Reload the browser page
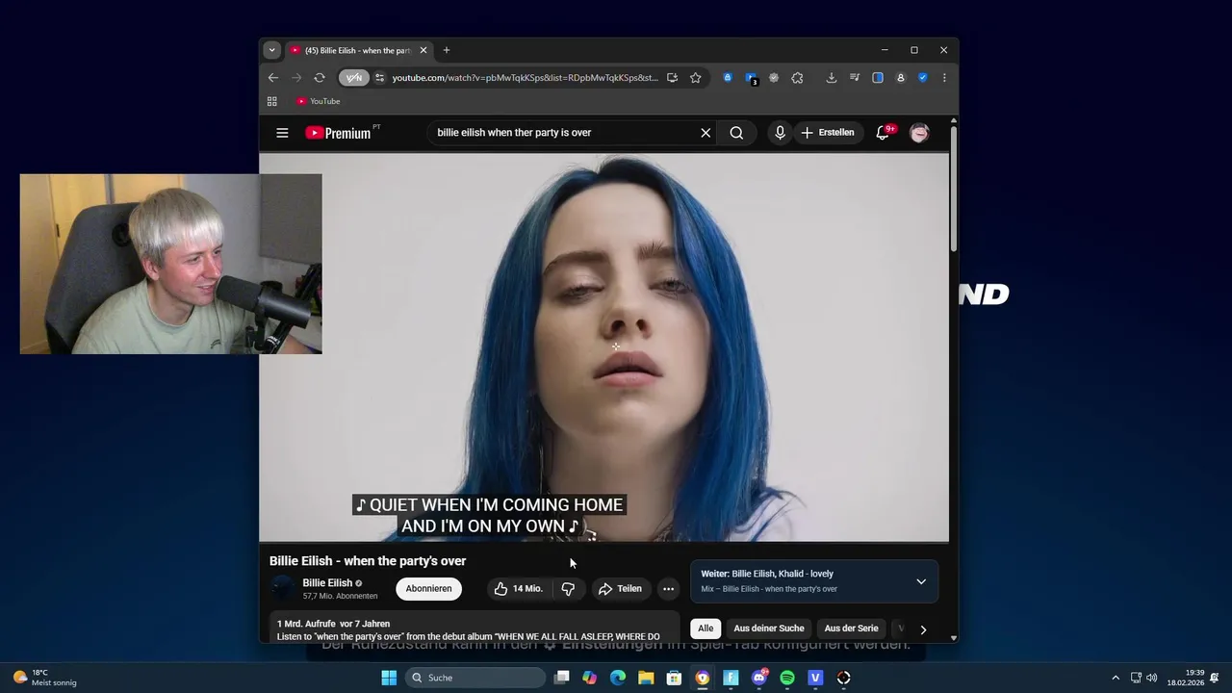 [x=320, y=78]
